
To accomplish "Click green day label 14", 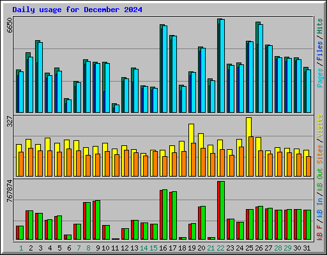I will pyautogui.click(x=144, y=248).
